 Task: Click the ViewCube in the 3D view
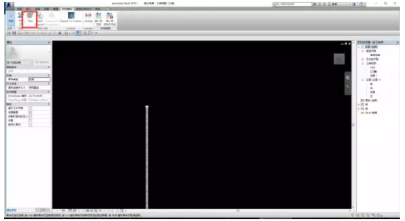click(339, 59)
